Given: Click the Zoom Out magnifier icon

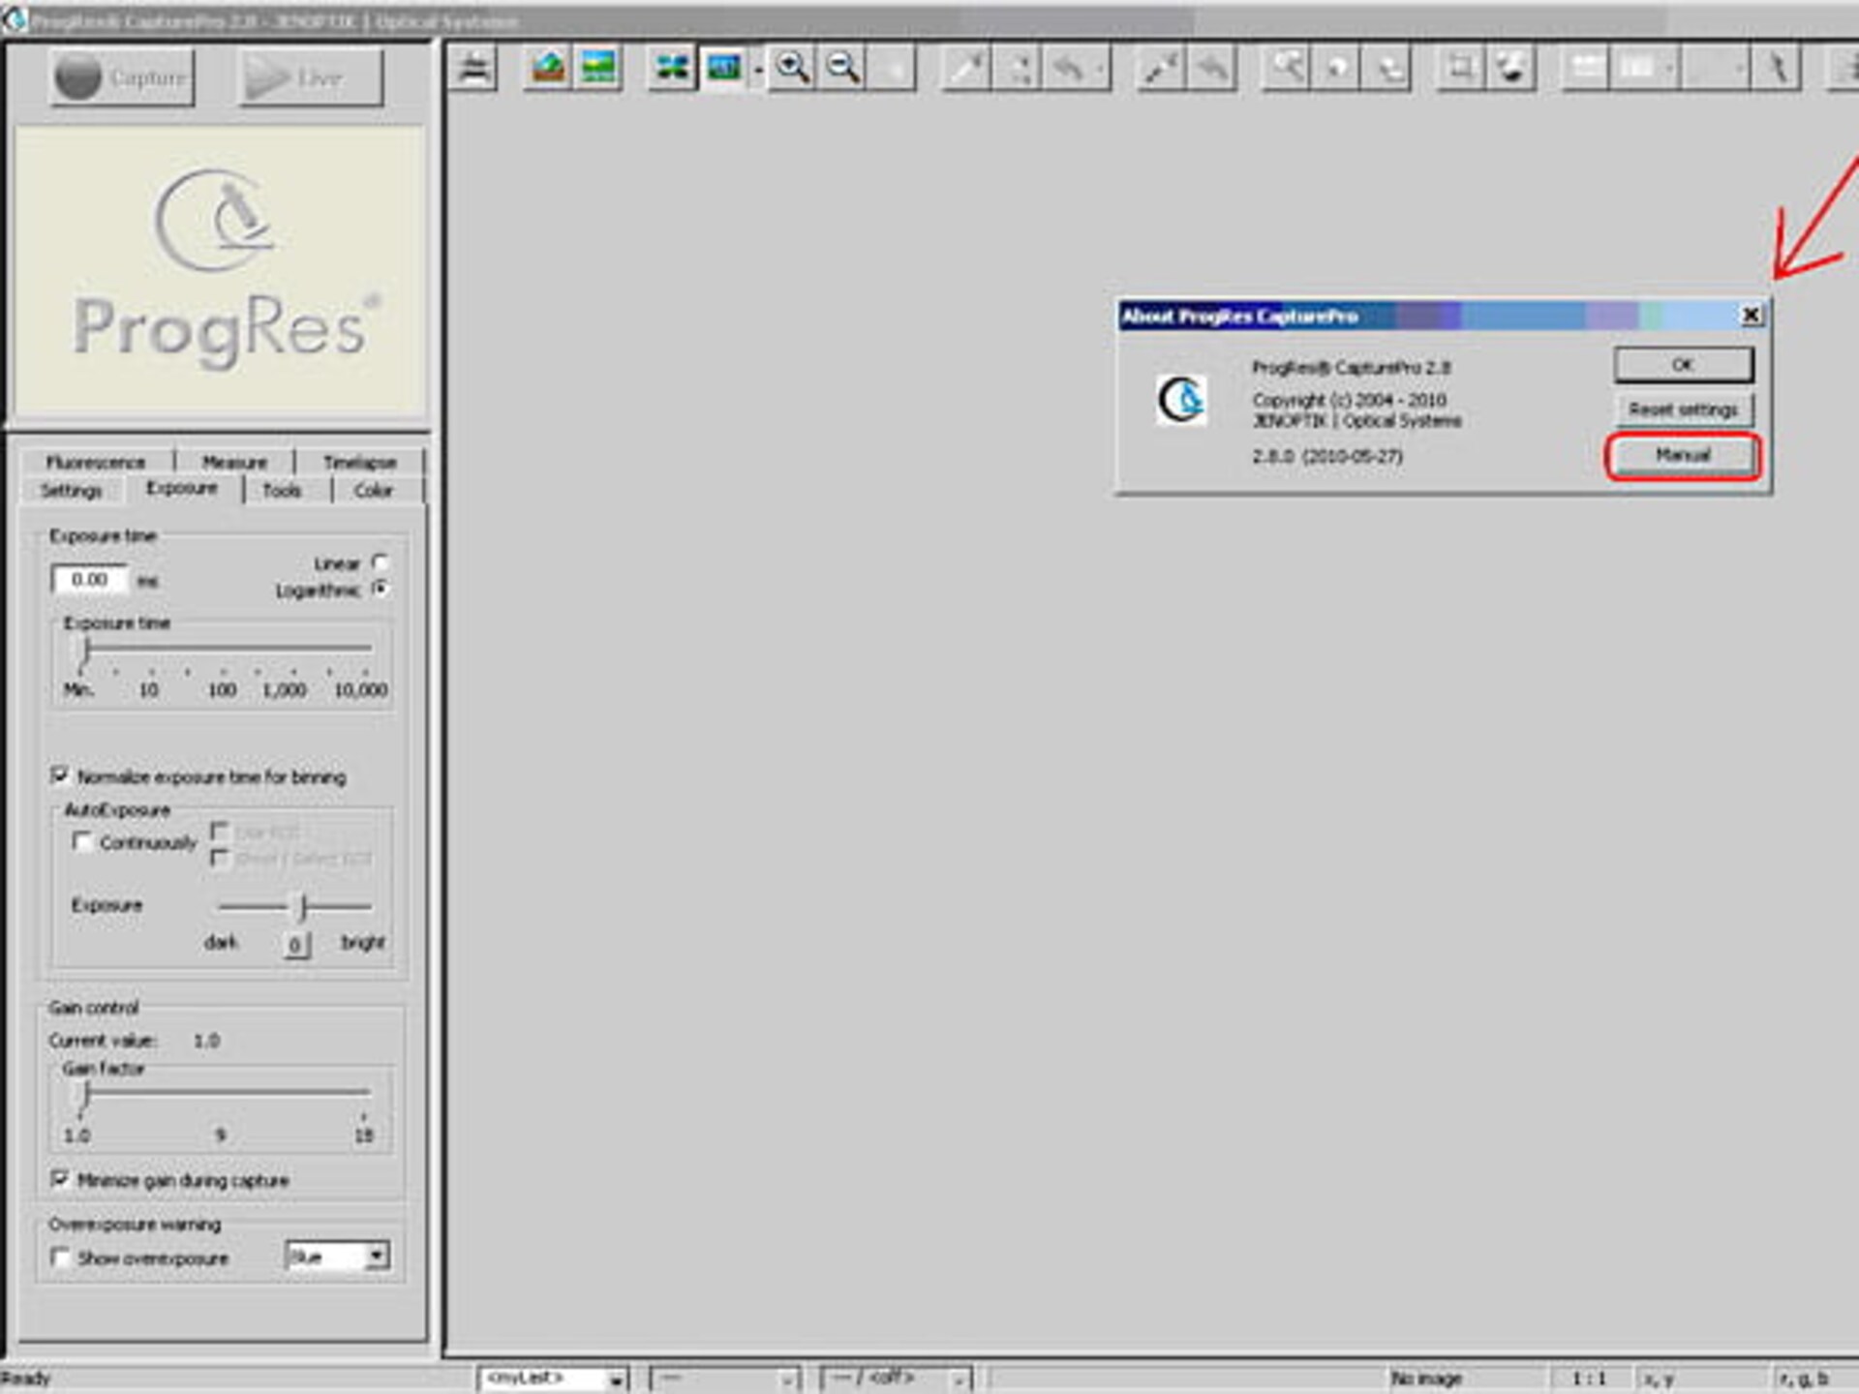Looking at the screenshot, I should pos(843,68).
